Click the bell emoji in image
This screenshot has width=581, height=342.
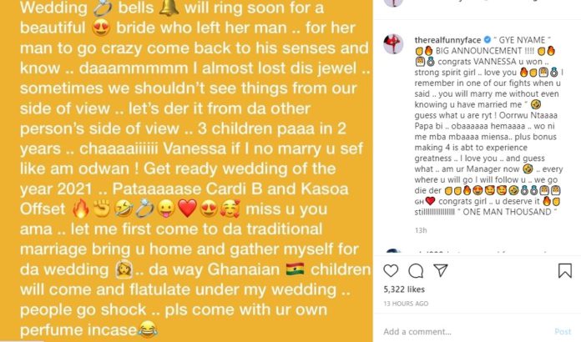(x=169, y=8)
